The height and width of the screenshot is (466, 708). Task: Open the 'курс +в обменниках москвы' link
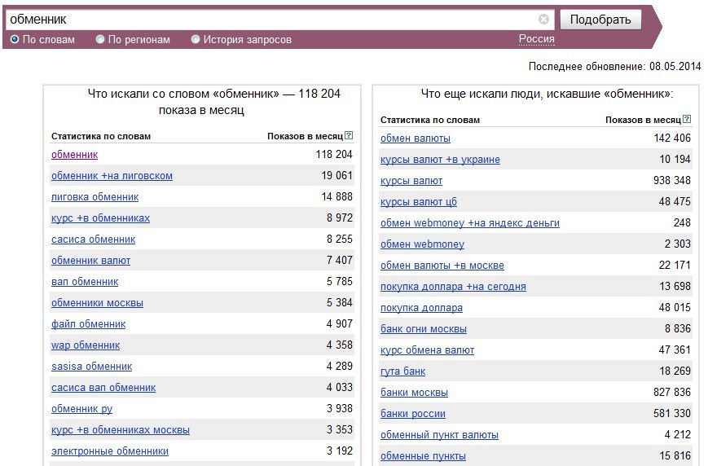pyautogui.click(x=120, y=430)
